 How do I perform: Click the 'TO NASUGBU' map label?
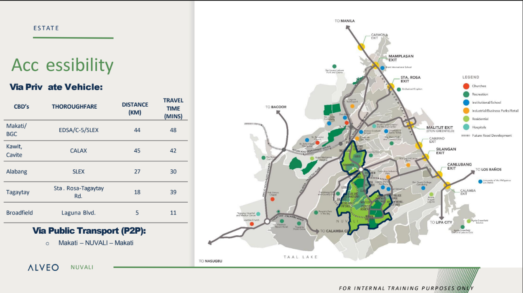pos(211,261)
